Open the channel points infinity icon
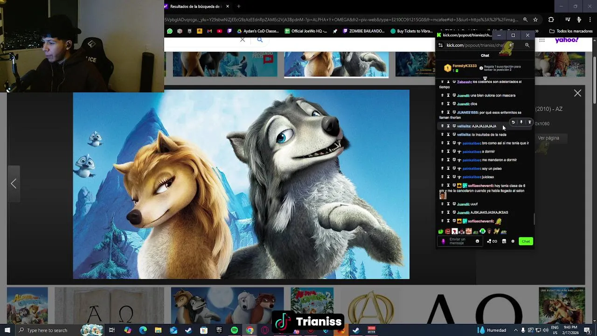 [x=492, y=241]
